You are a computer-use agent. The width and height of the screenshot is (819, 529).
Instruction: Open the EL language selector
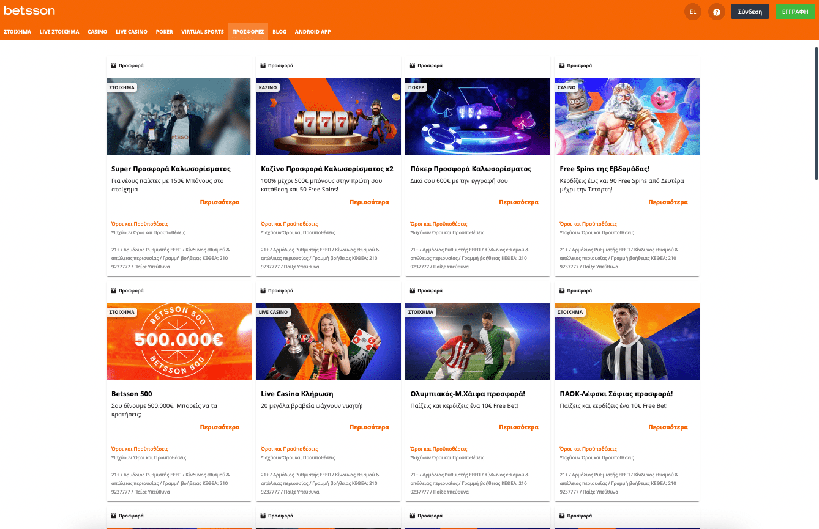point(693,12)
